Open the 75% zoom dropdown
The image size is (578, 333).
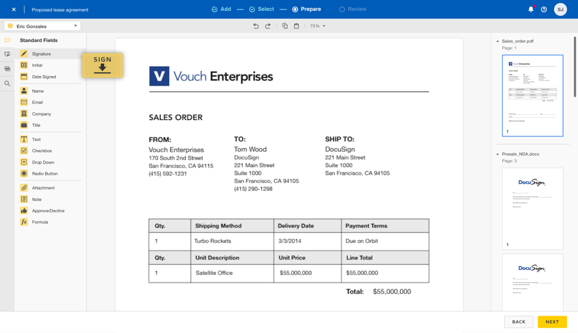pos(318,26)
